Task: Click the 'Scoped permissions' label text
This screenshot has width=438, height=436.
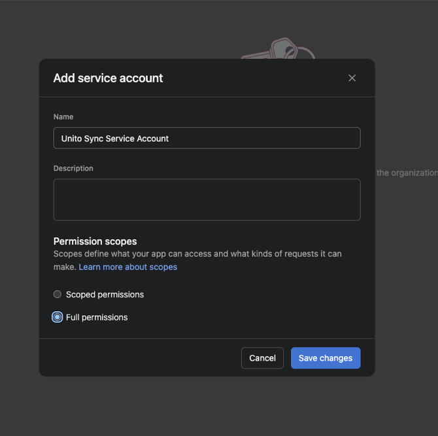Action: tap(105, 294)
